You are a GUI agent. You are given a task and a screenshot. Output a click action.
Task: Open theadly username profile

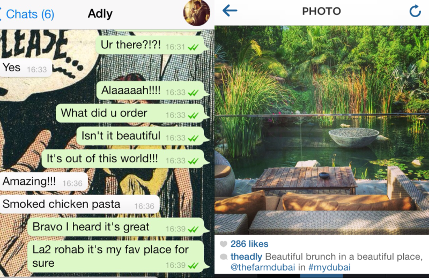246,257
